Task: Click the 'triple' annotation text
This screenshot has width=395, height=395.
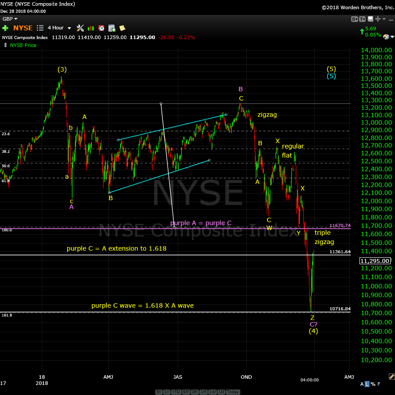Action: click(x=323, y=233)
